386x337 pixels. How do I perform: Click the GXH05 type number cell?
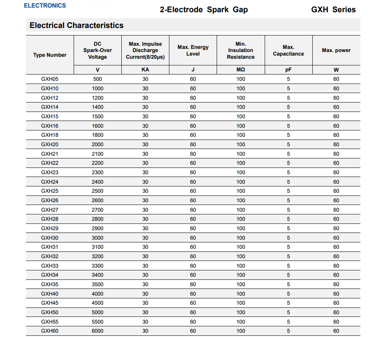click(50, 79)
